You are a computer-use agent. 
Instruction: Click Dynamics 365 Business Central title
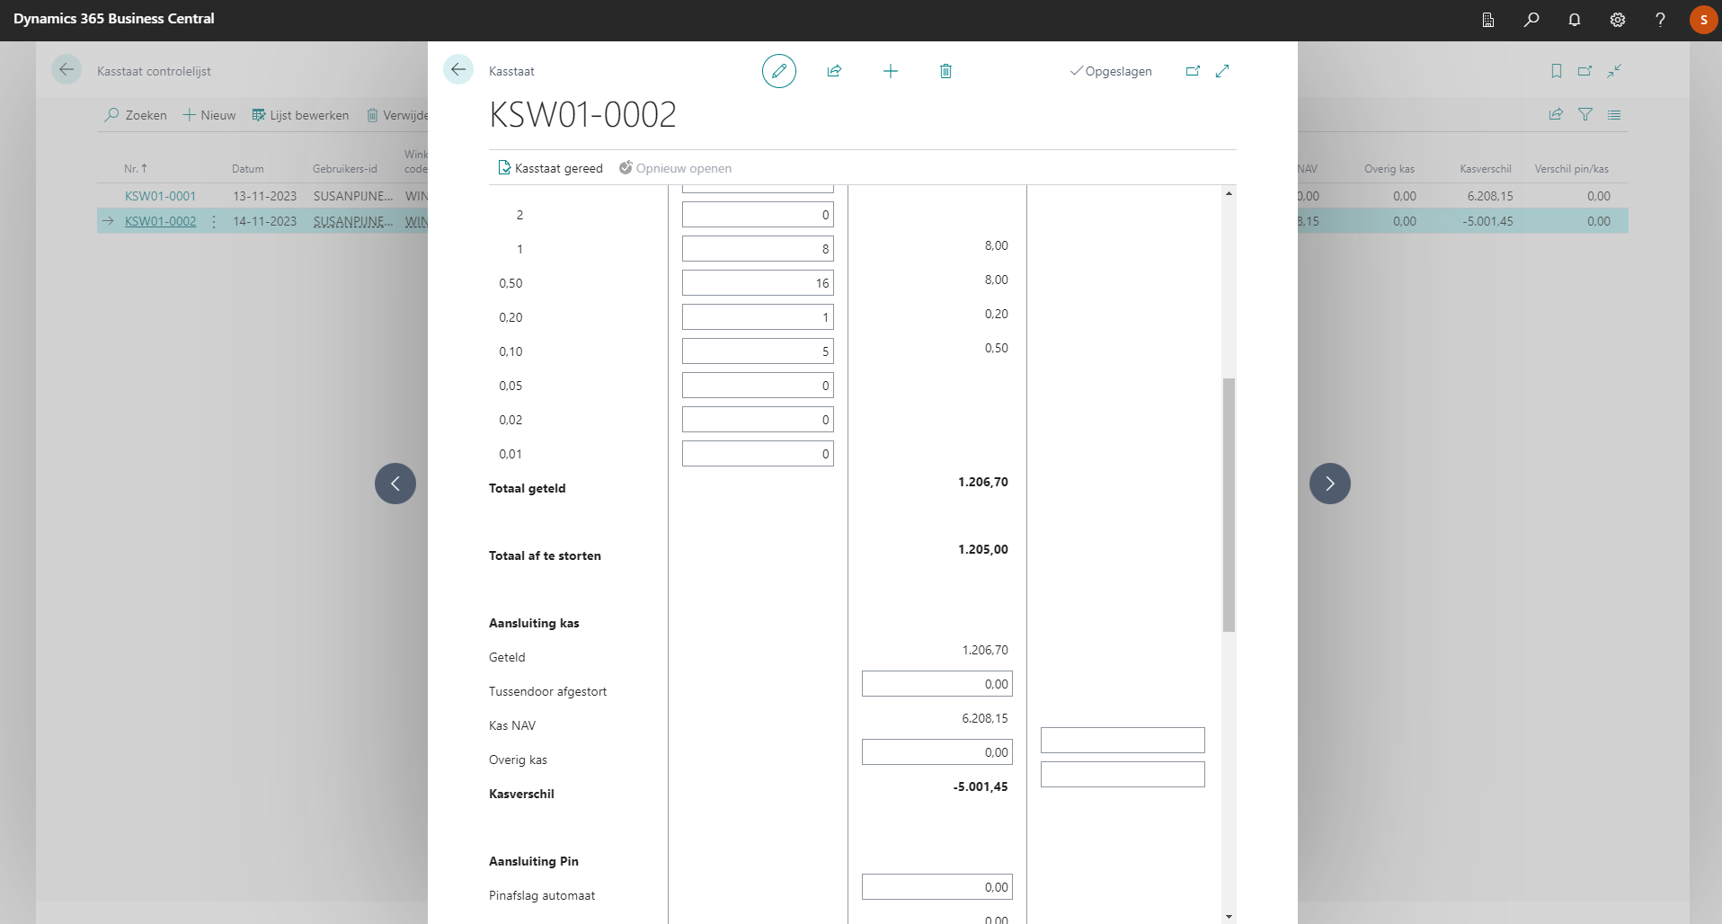[x=114, y=19]
